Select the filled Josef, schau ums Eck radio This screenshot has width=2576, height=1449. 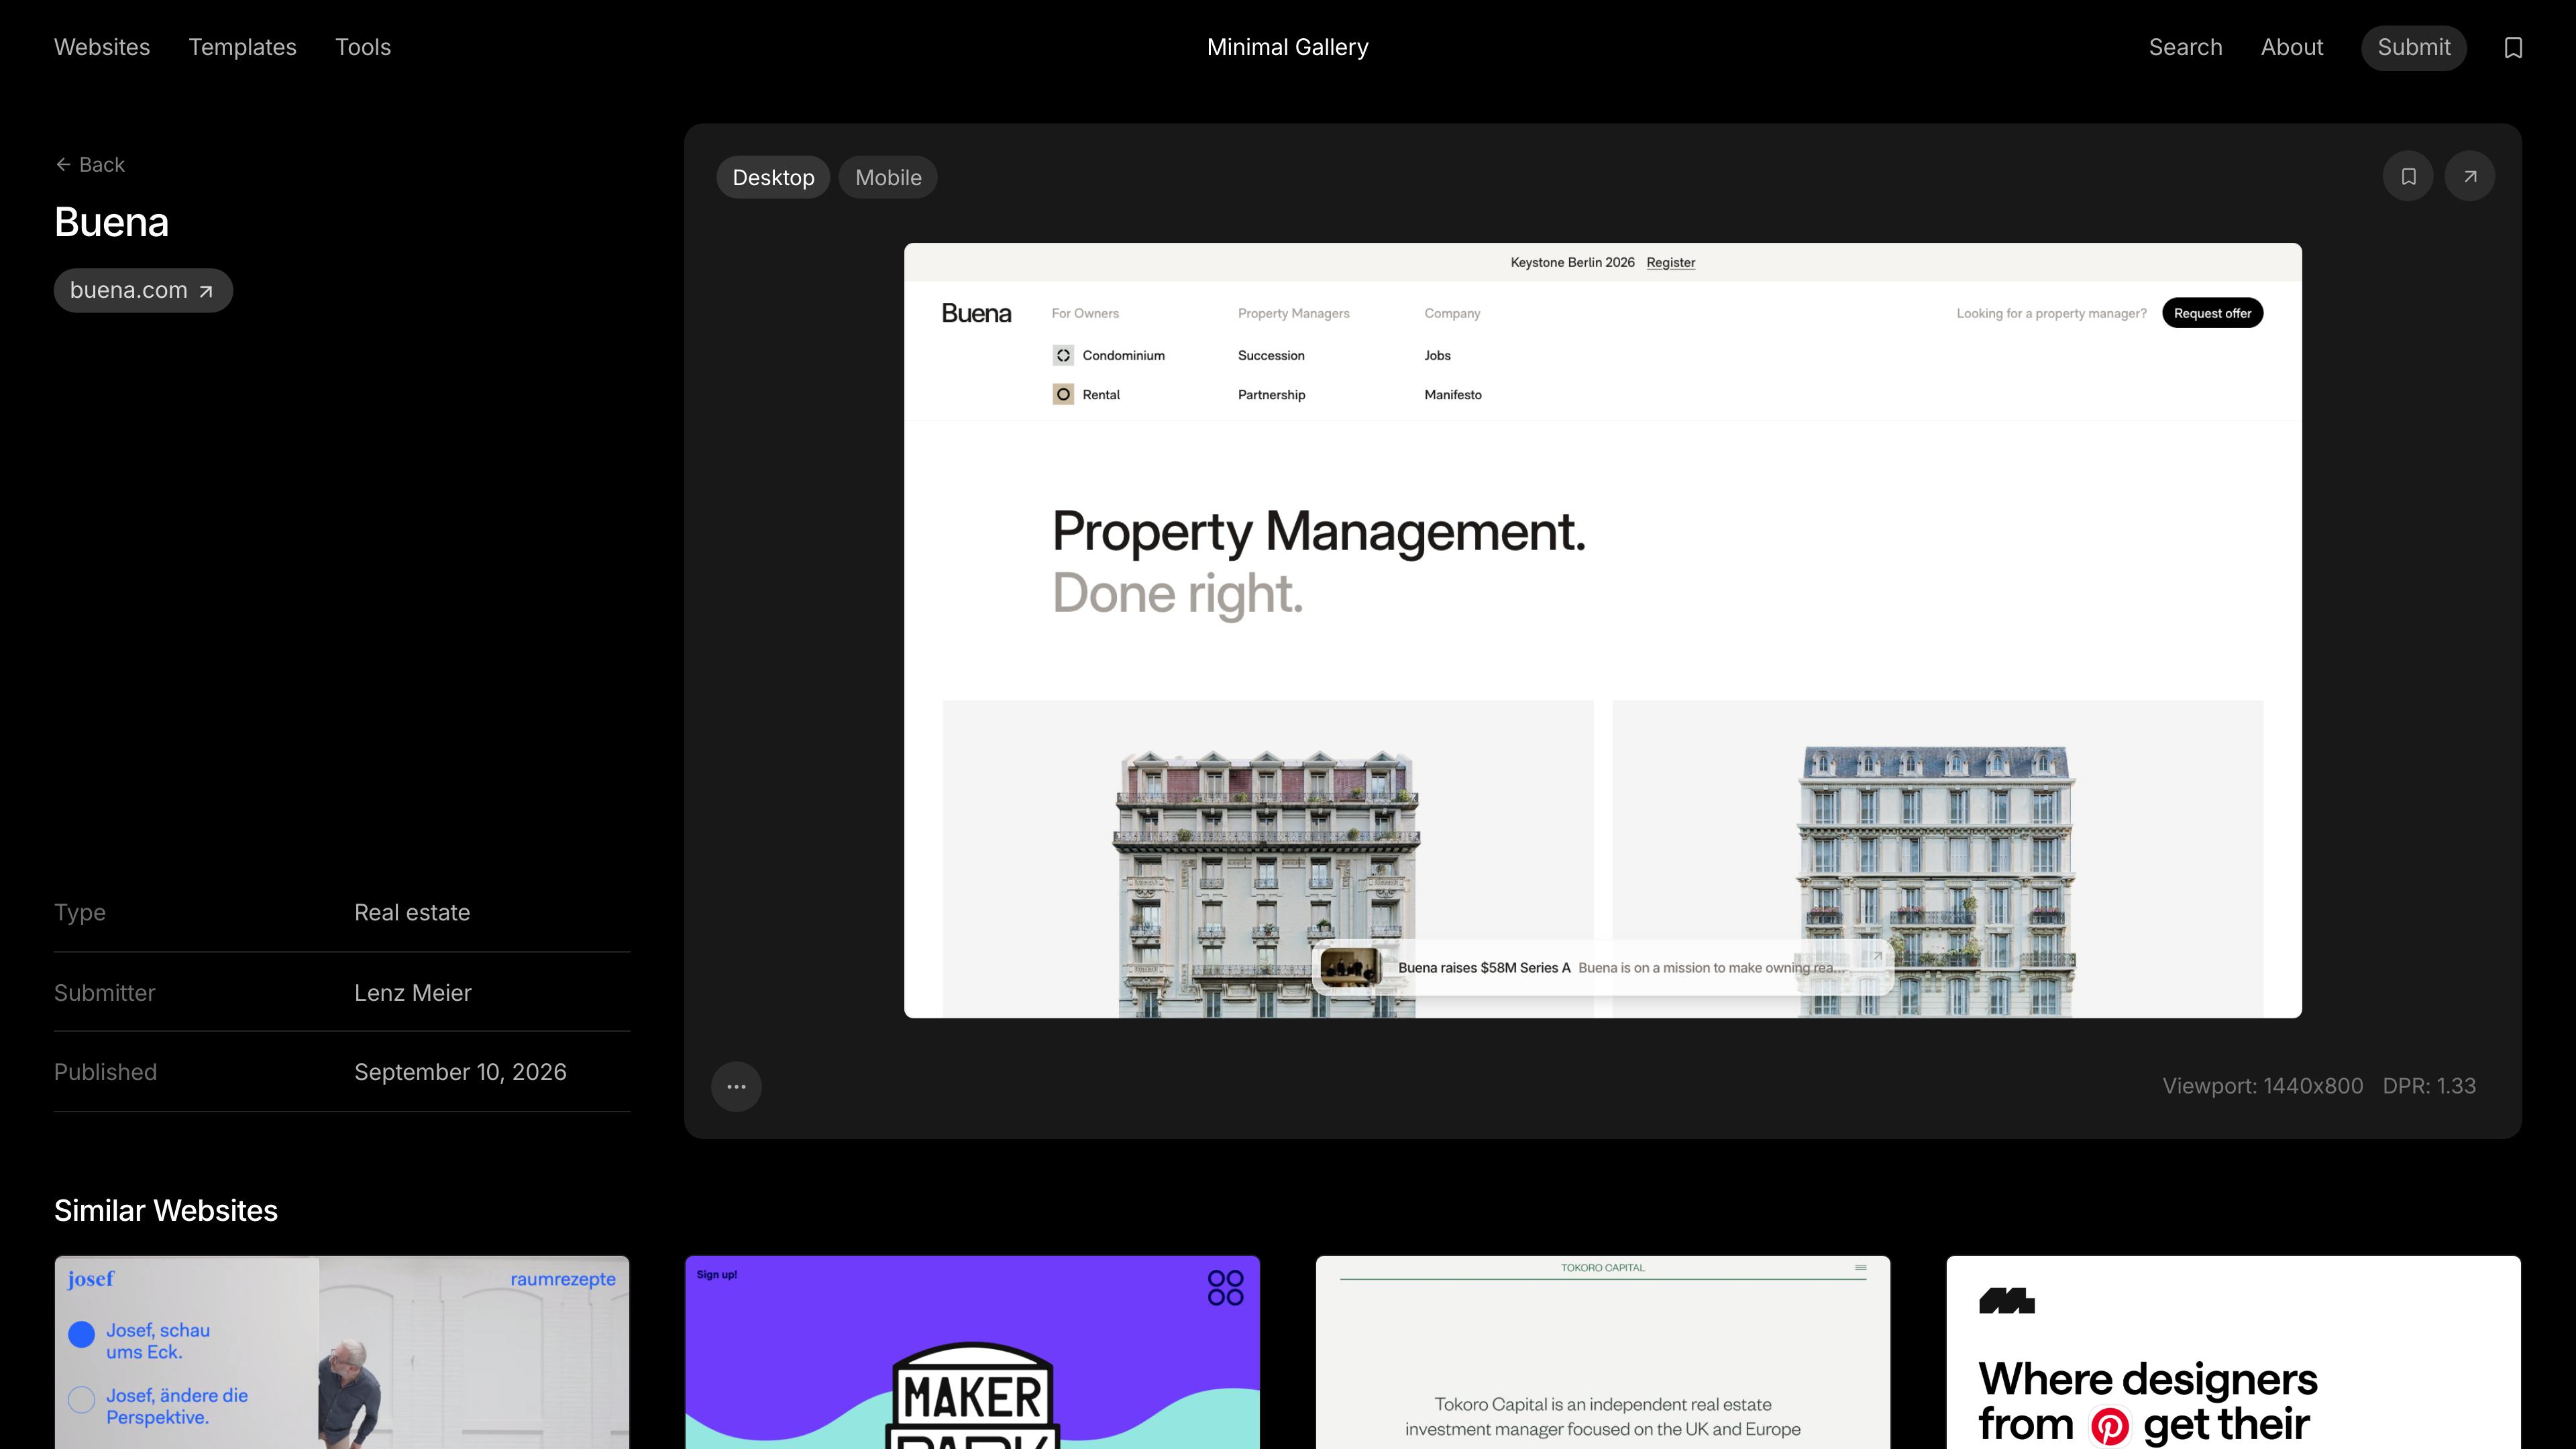82,1334
